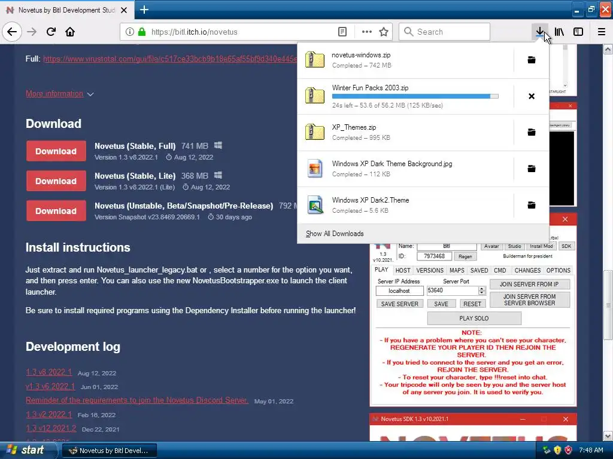This screenshot has height=459, width=613.
Task: Click the Windows Security Alert tray icon
Action: click(557, 450)
